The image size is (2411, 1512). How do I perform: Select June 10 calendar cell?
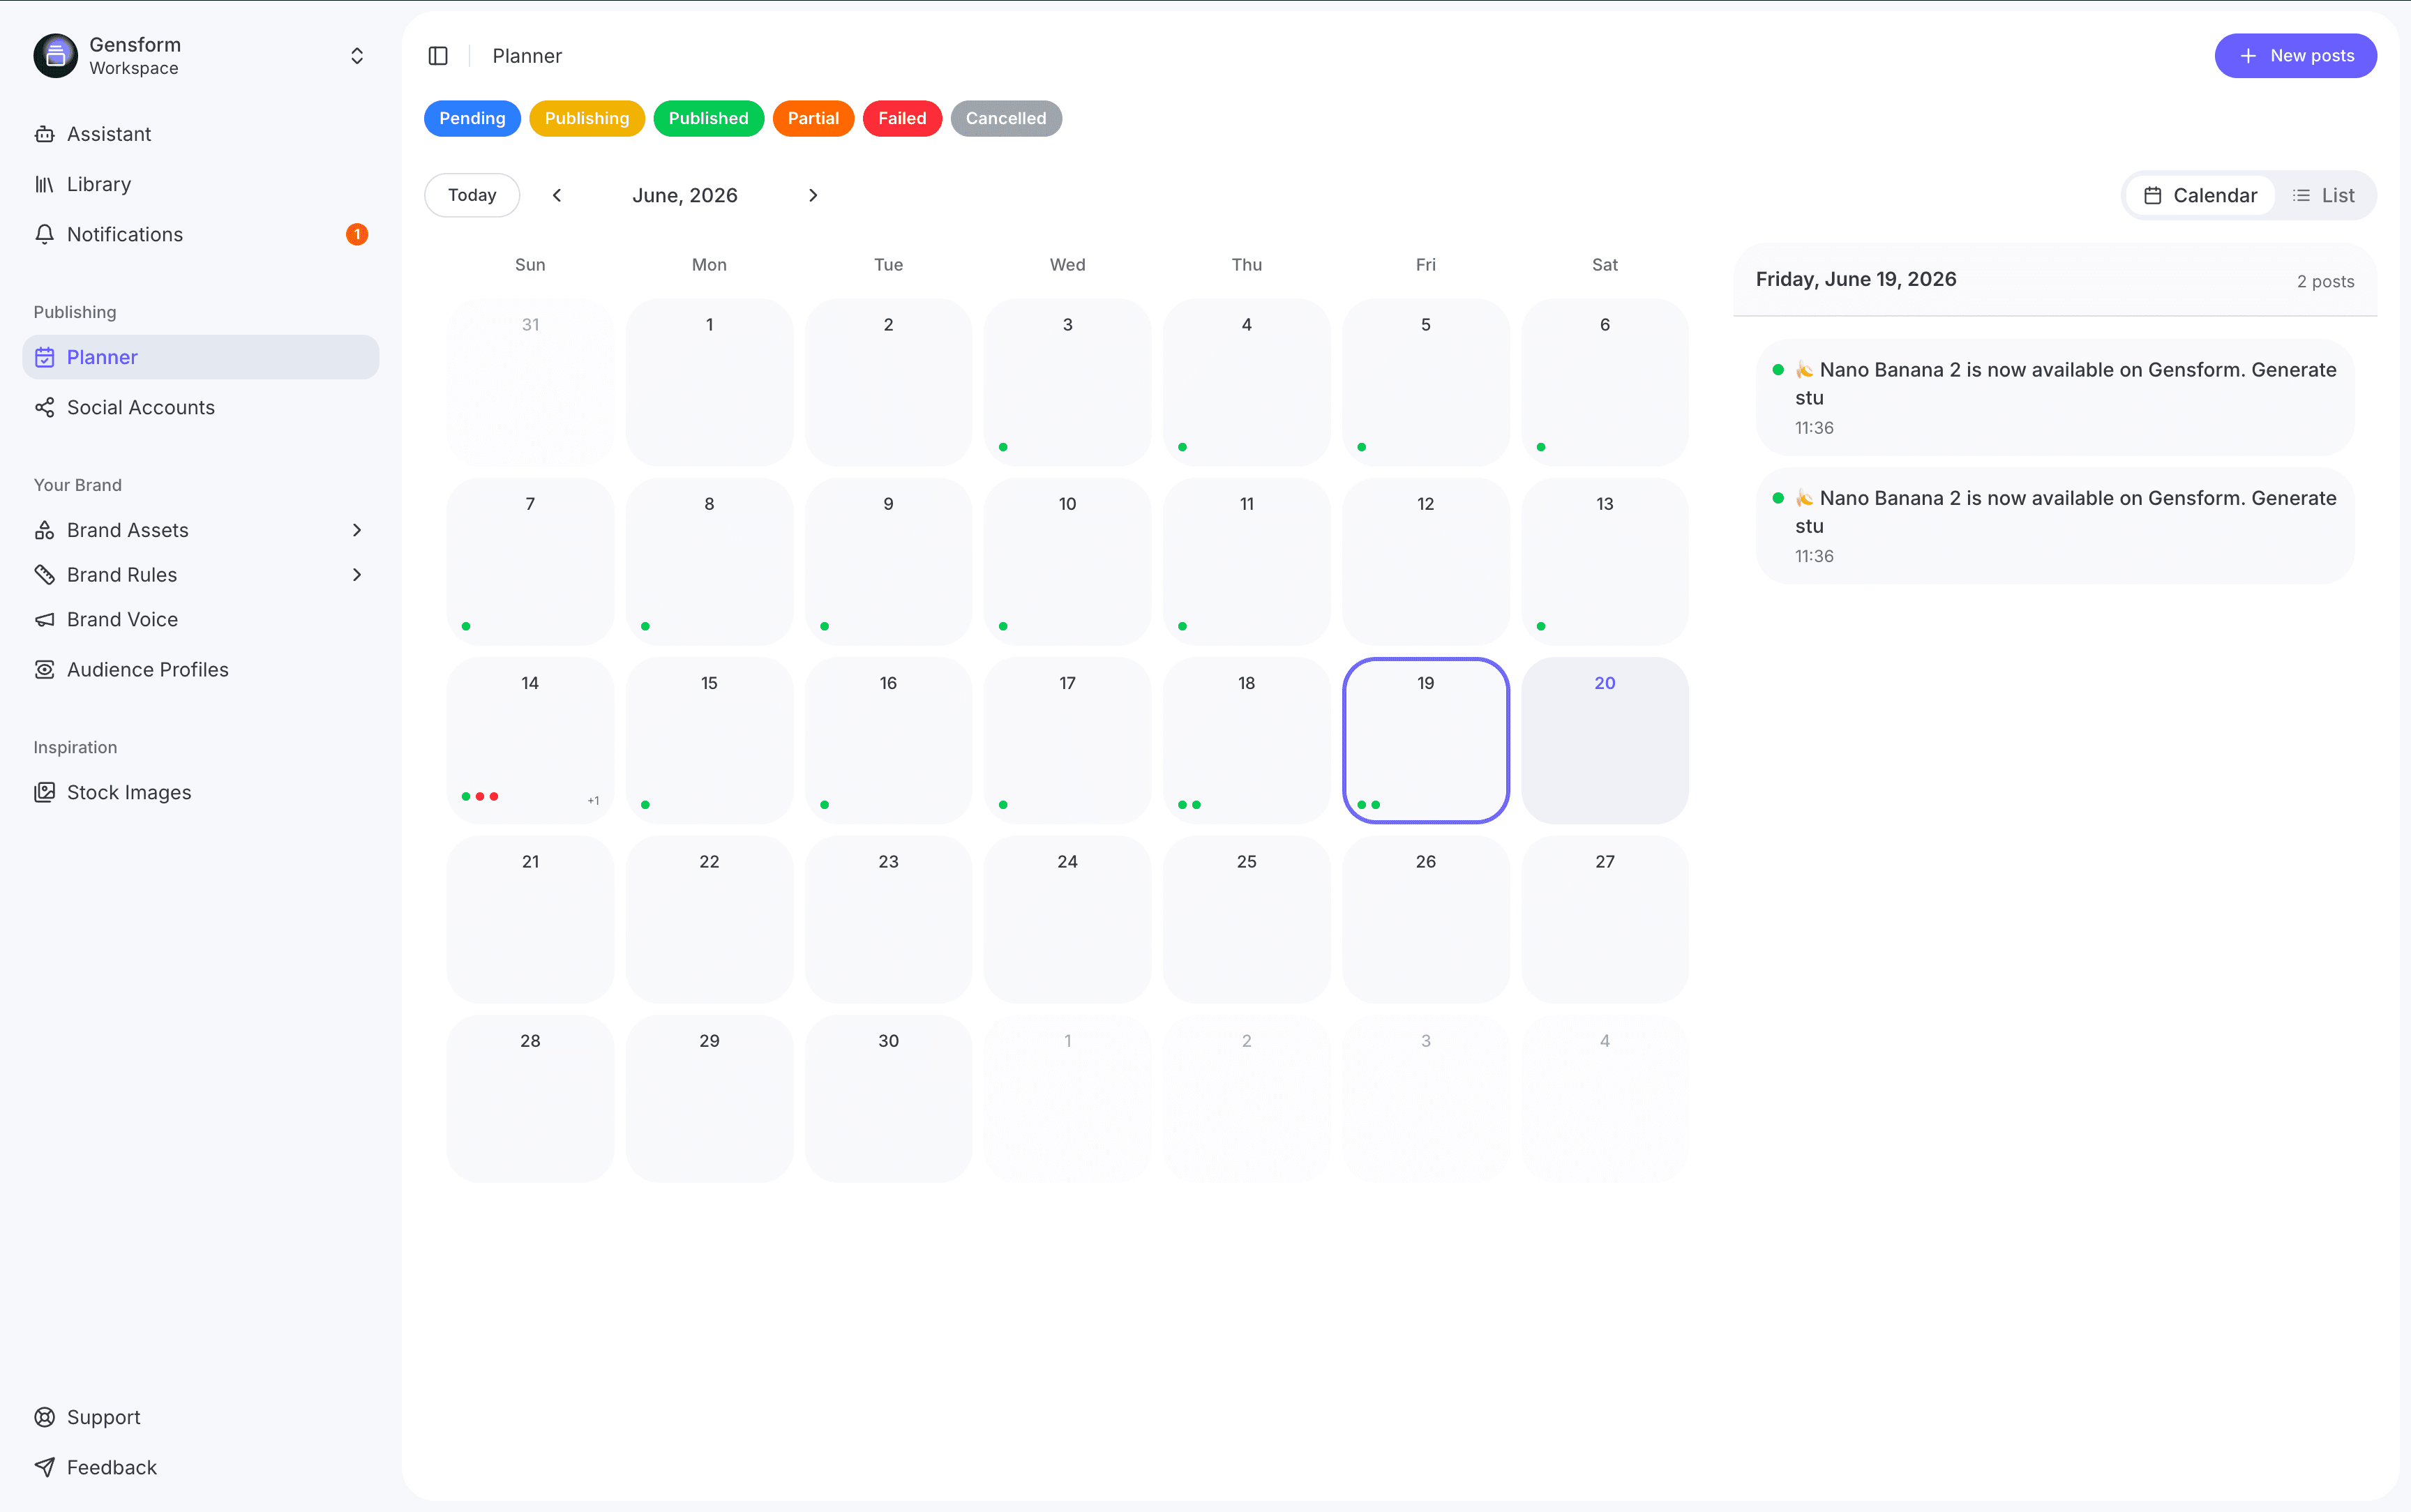pos(1067,561)
